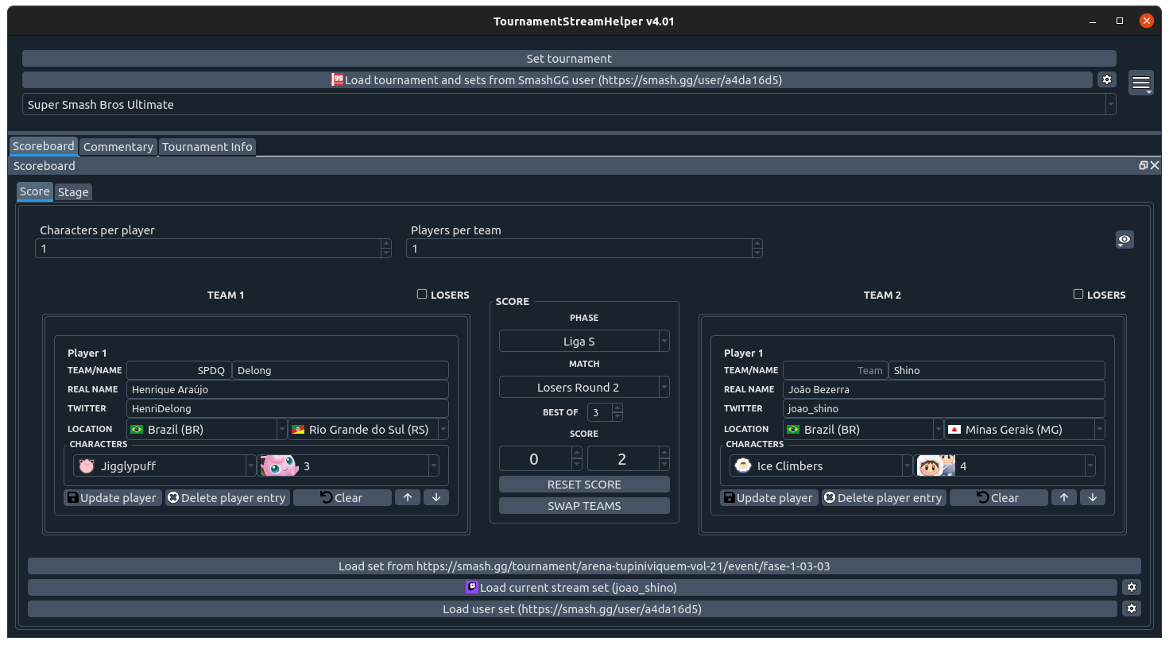The height and width of the screenshot is (645, 1169).
Task: Click Team 2 name field Shino
Action: 997,370
